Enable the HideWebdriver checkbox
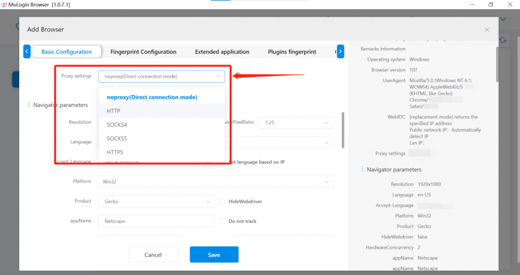The image size is (520, 275). tap(222, 201)
